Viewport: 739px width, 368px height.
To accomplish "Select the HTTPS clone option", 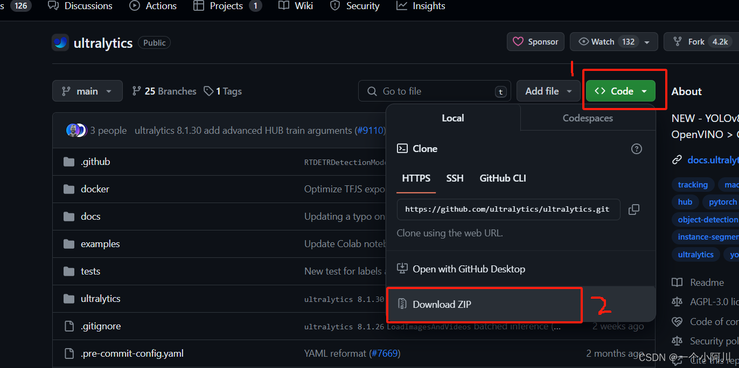I will click(416, 178).
